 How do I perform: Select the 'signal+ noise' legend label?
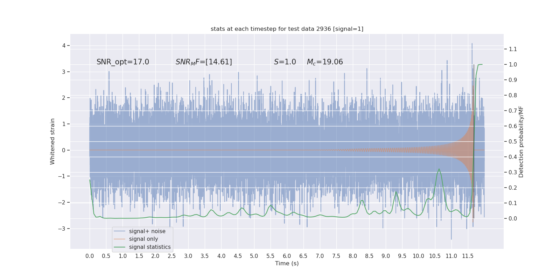[147, 231]
